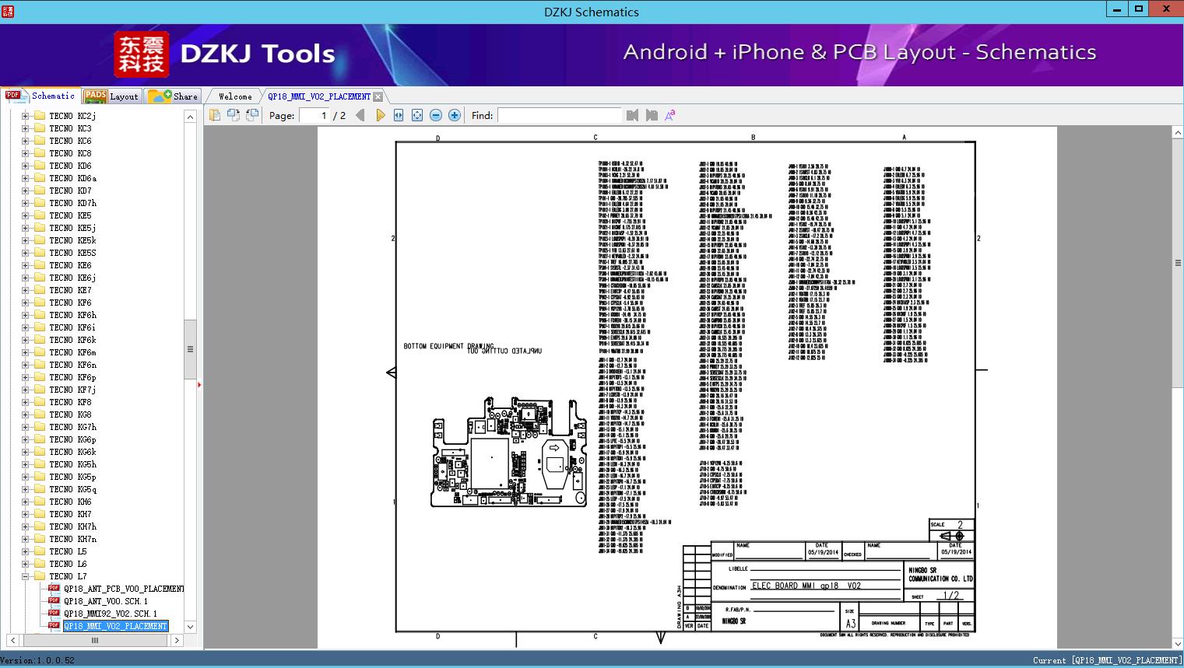Click the tree panel horizontal scrollbar right arrow
The image size is (1184, 668).
[177, 640]
